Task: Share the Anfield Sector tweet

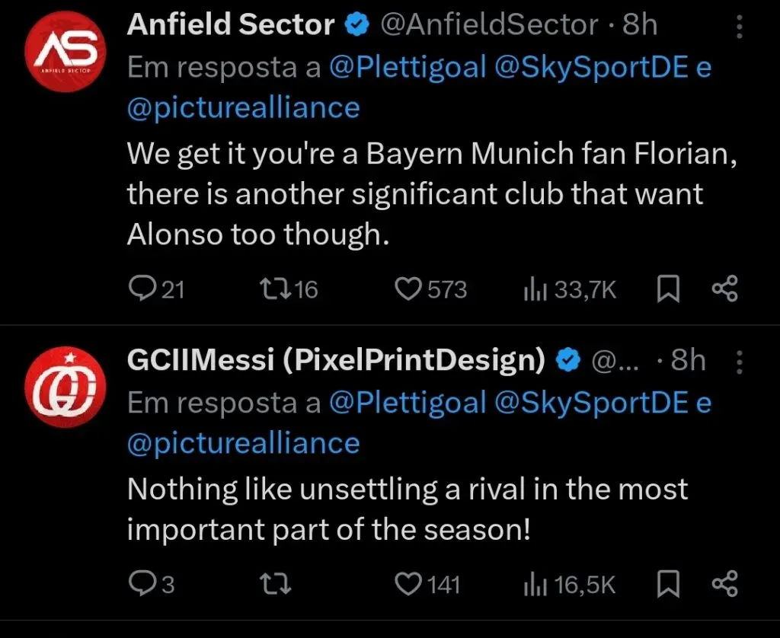Action: coord(724,289)
